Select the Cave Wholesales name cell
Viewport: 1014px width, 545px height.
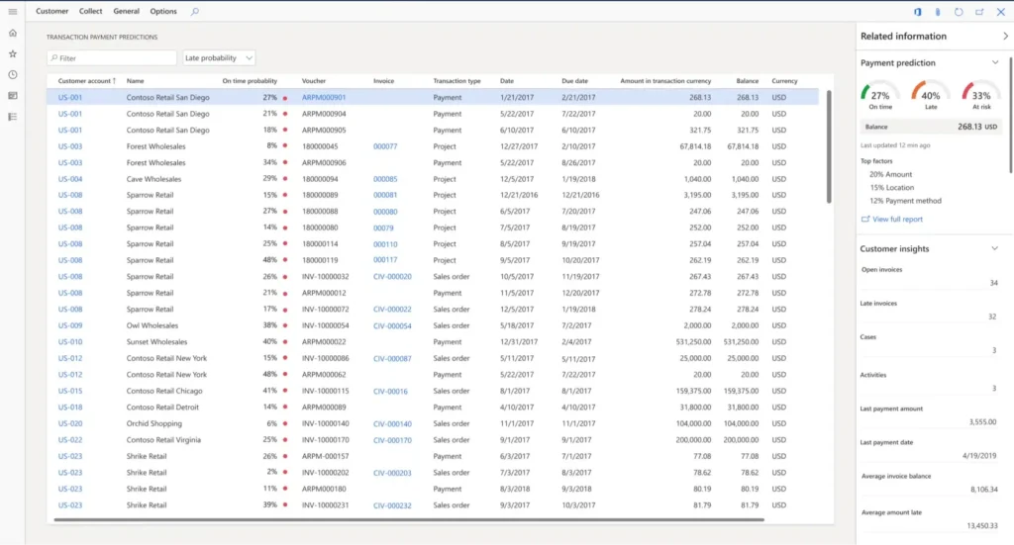(153, 179)
